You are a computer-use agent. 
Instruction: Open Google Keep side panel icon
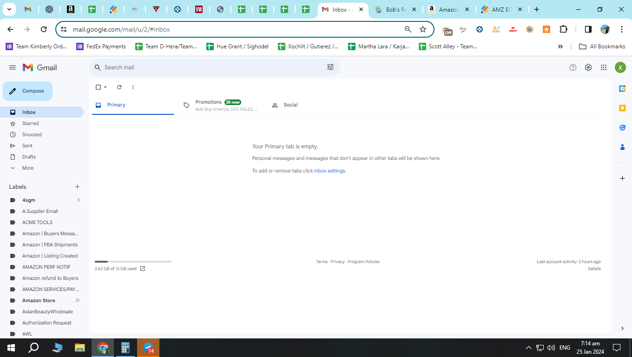point(622,108)
